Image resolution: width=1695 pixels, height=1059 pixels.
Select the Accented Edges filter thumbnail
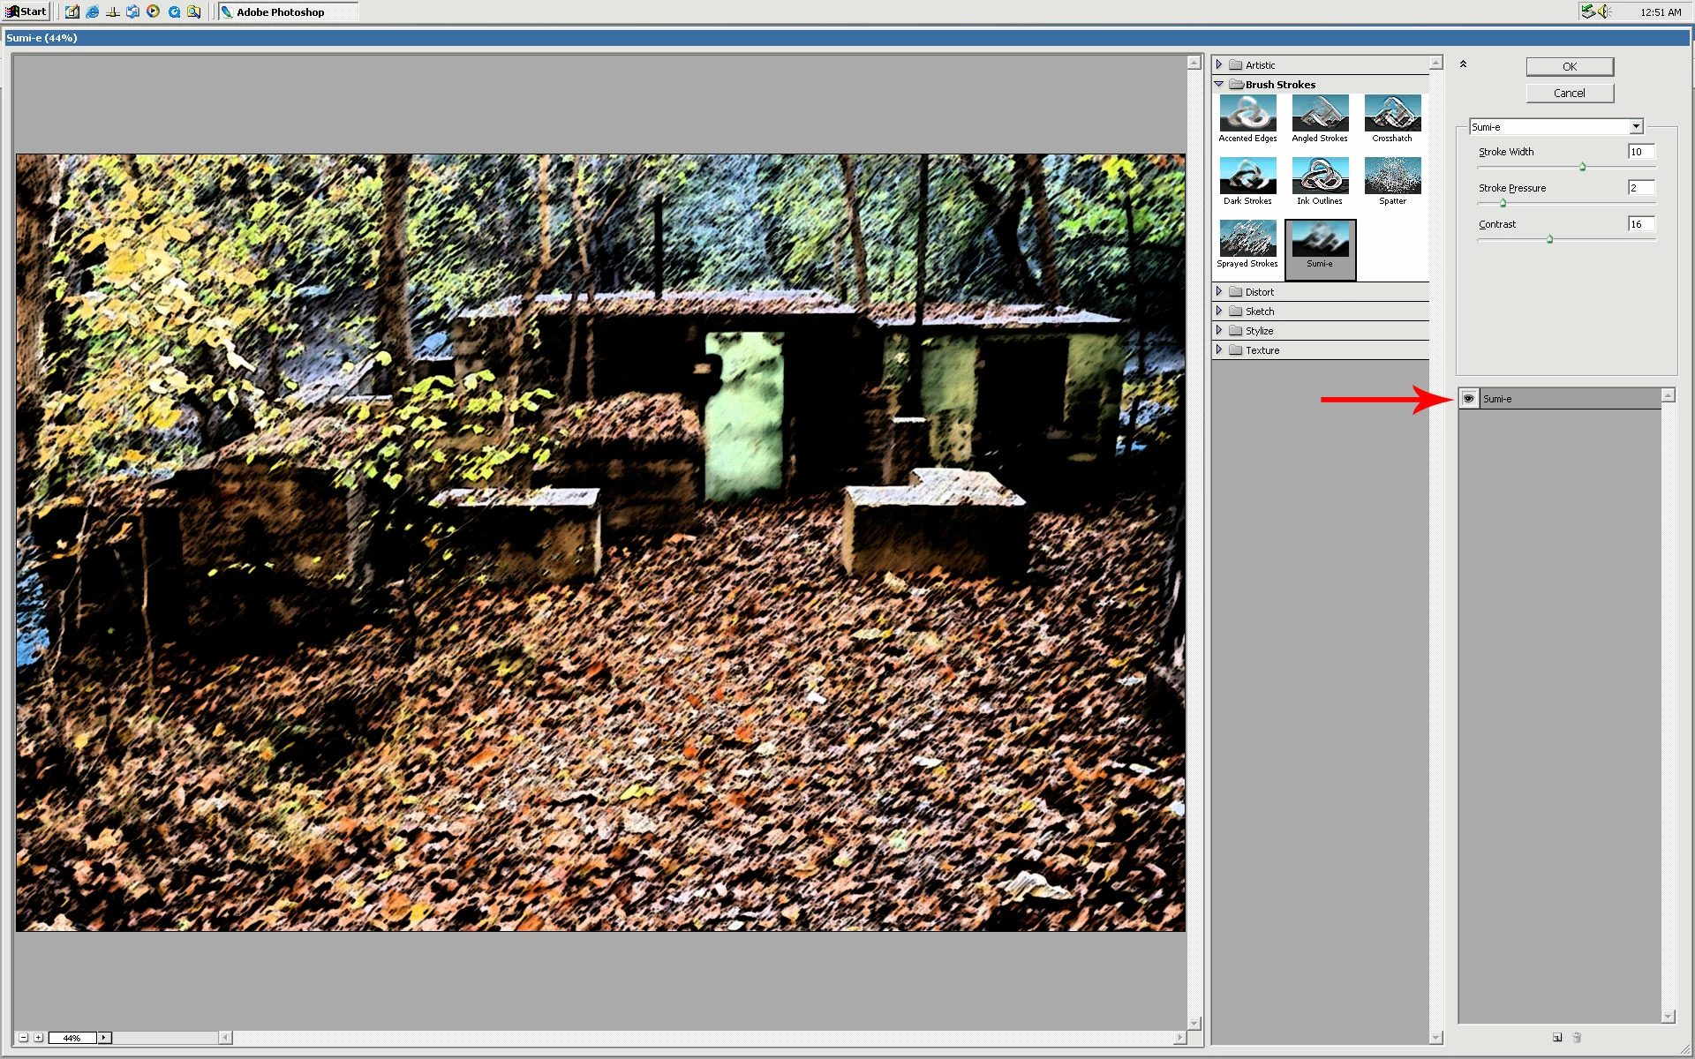tap(1247, 113)
